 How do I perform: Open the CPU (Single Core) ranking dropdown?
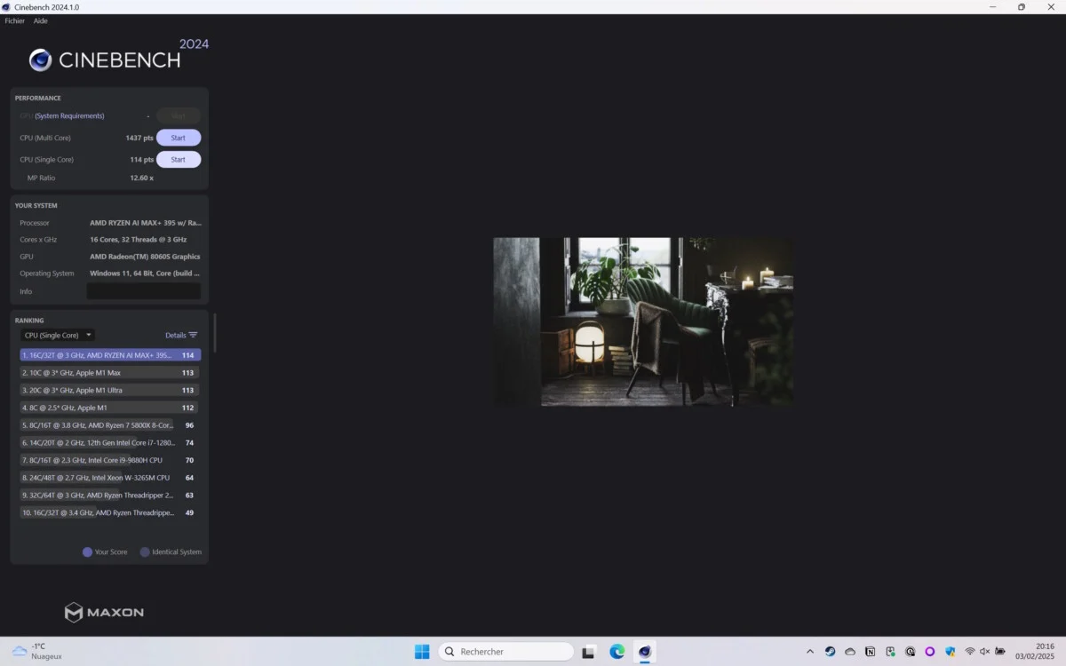[57, 335]
